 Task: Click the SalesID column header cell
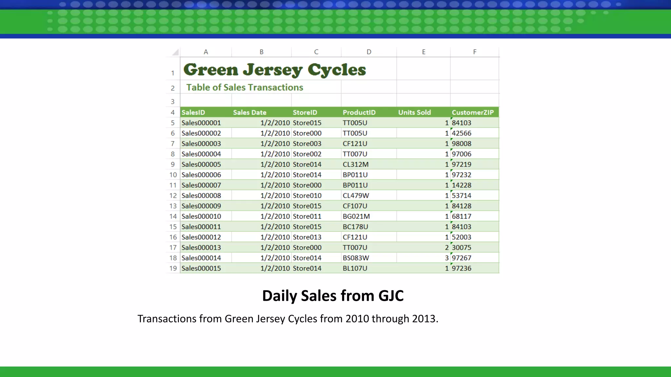[x=193, y=113]
